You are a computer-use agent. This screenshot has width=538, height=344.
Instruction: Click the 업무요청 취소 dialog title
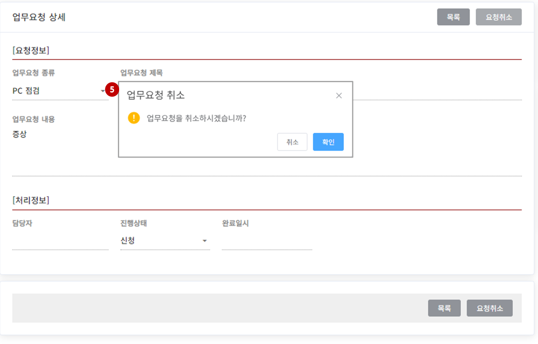pos(156,95)
